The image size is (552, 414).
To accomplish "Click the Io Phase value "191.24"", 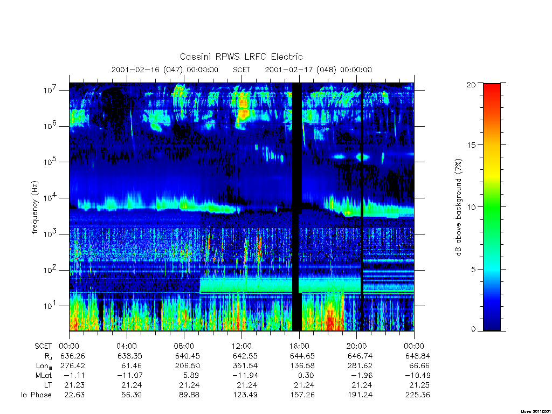I will click(x=360, y=395).
